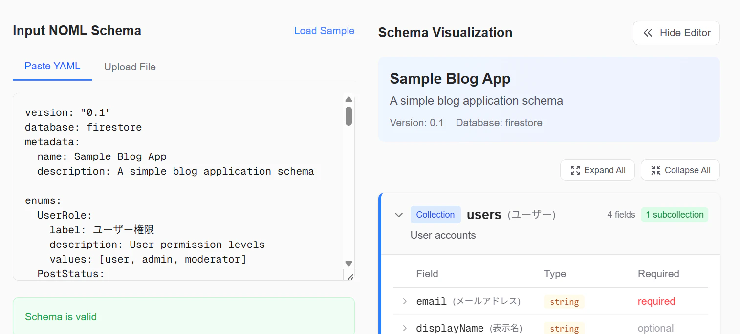Switch to the Paste YAML tab
Image resolution: width=740 pixels, height=334 pixels.
(52, 67)
